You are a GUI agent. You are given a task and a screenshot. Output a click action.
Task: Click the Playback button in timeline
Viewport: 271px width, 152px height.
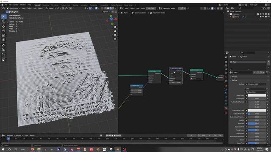point(11,136)
